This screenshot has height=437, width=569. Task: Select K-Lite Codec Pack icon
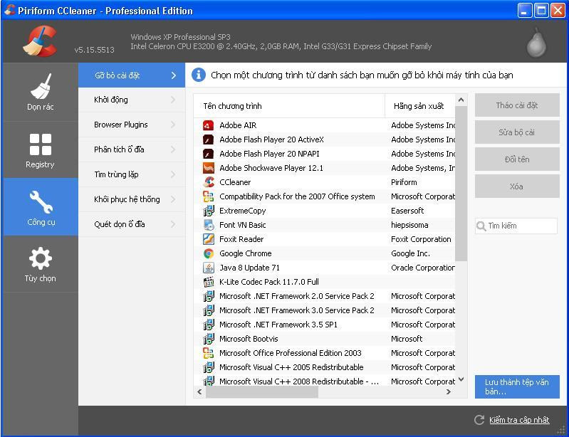pyautogui.click(x=208, y=282)
